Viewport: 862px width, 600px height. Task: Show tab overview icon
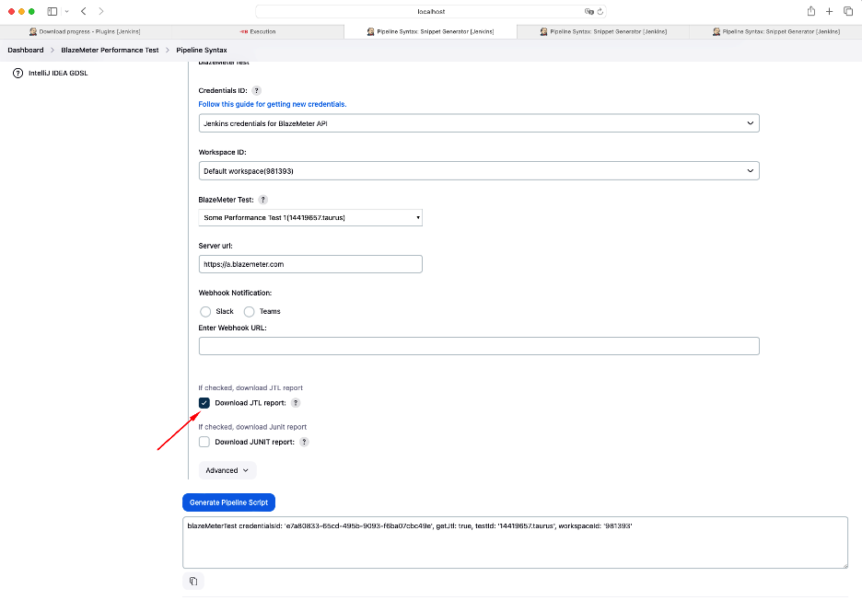pyautogui.click(x=847, y=11)
